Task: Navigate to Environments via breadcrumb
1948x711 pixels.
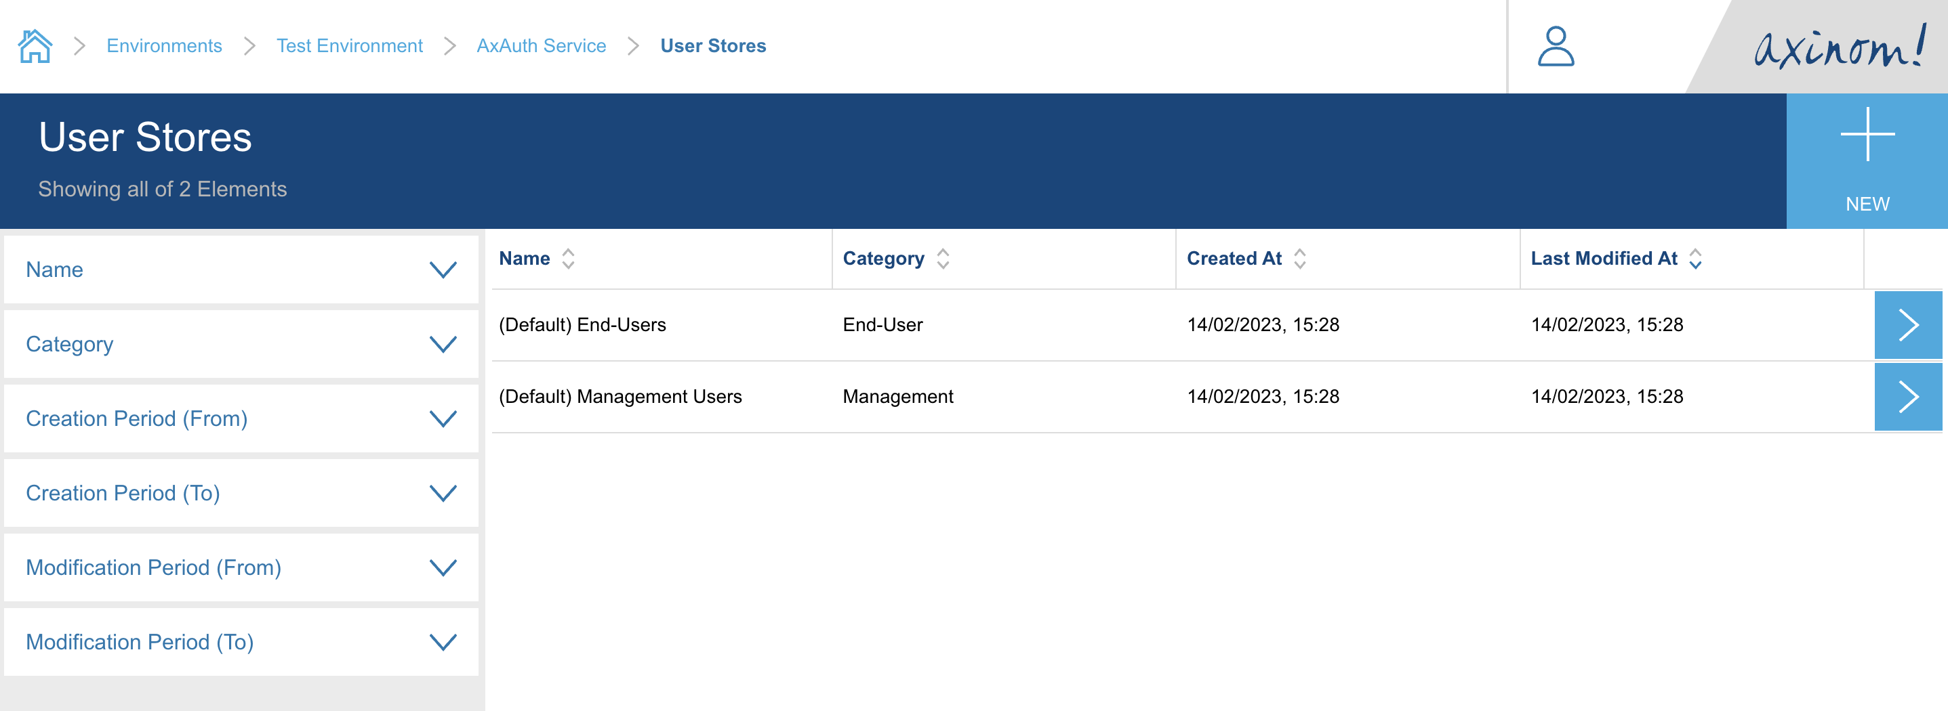Action: pos(164,45)
